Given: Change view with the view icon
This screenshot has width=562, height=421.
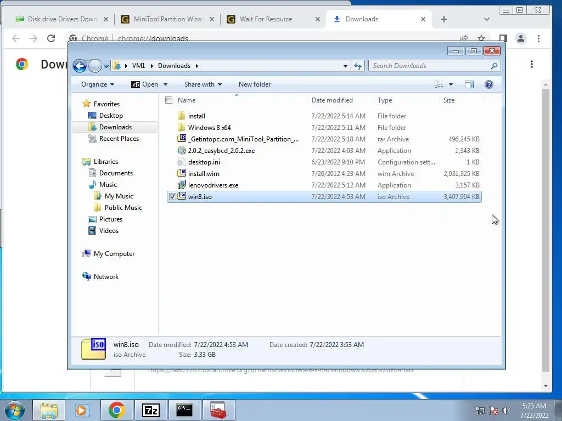Looking at the screenshot, I should (439, 84).
